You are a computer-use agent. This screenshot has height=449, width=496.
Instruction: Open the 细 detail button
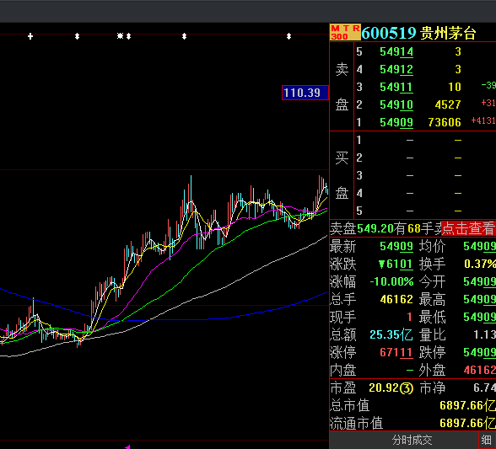click(x=487, y=440)
